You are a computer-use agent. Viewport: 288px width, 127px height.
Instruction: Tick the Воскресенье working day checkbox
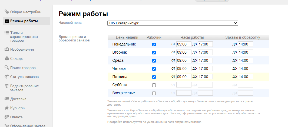coord(154,93)
